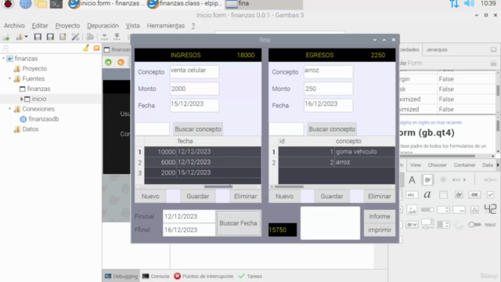The image size is (501, 282).
Task: Open the Puntos de interrupción tab
Action: pyautogui.click(x=204, y=277)
